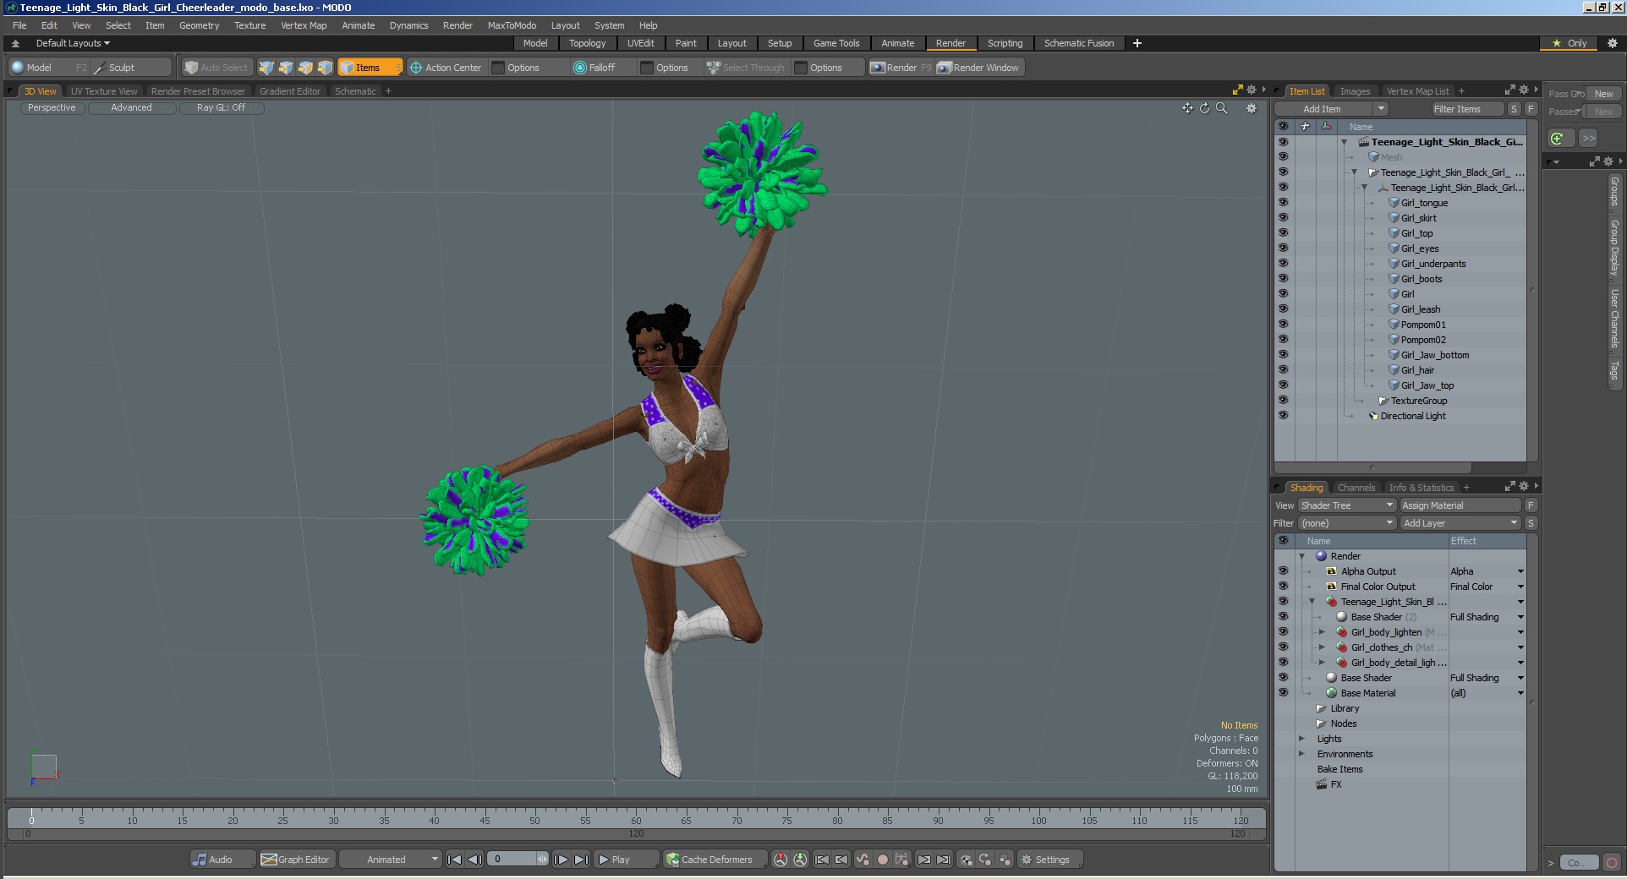Image resolution: width=1627 pixels, height=879 pixels.
Task: Open Add Layer dropdown
Action: (1460, 523)
